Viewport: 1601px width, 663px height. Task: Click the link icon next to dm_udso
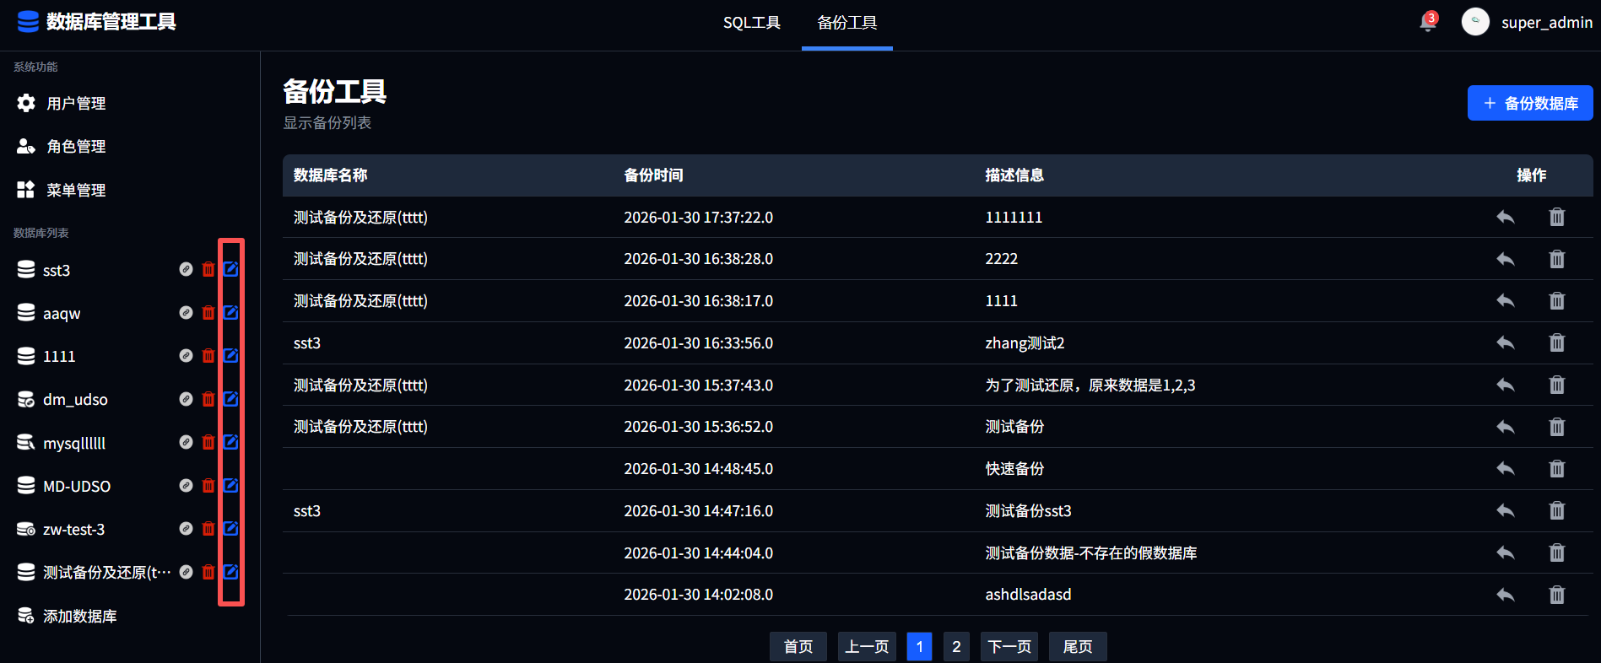[186, 399]
